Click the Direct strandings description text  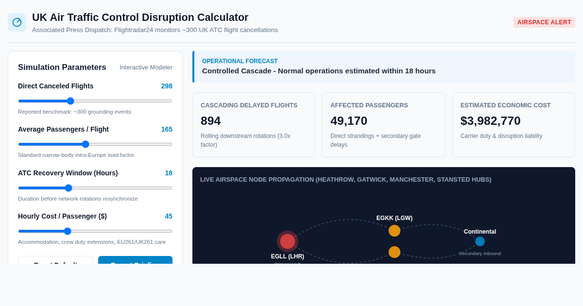(376, 140)
